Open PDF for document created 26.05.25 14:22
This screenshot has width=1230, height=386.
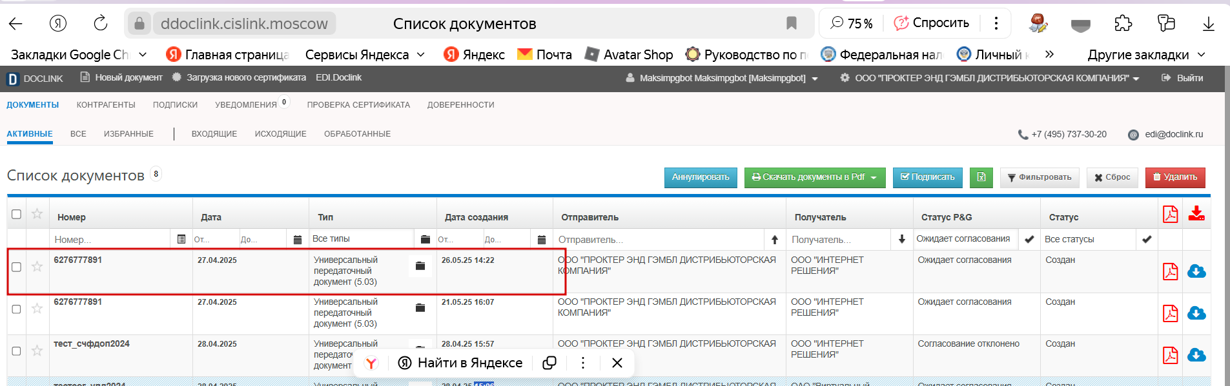point(1171,271)
